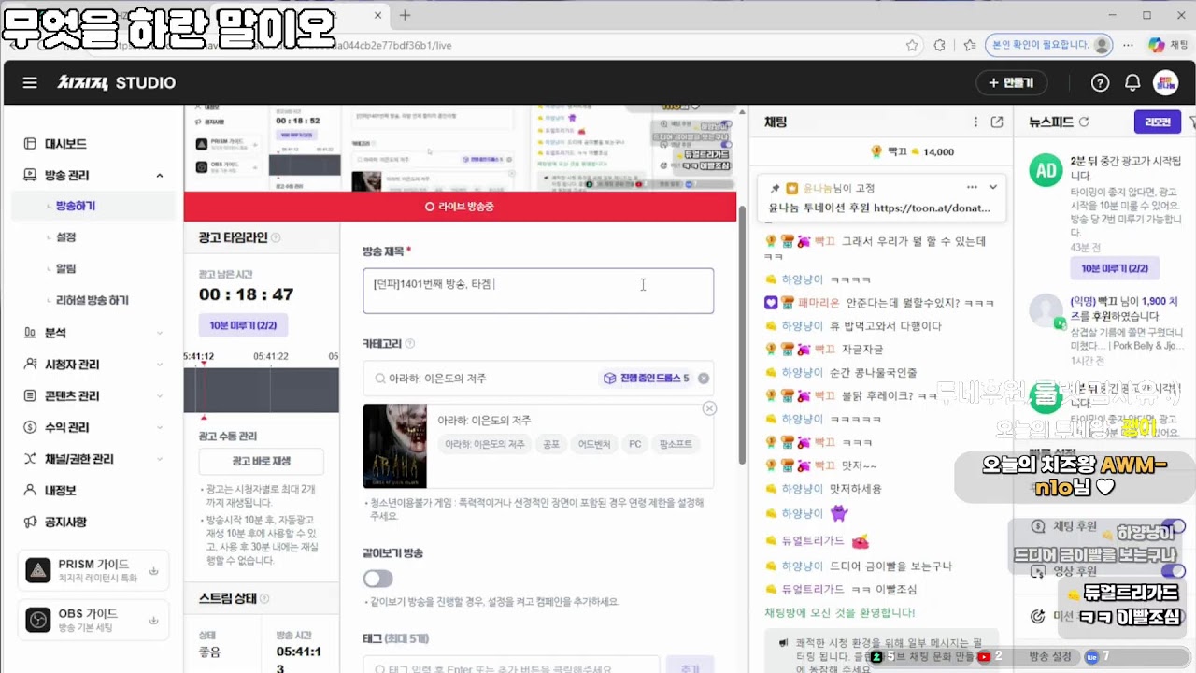Open the PRISM 가이드 card
The width and height of the screenshot is (1196, 673).
pos(93,571)
